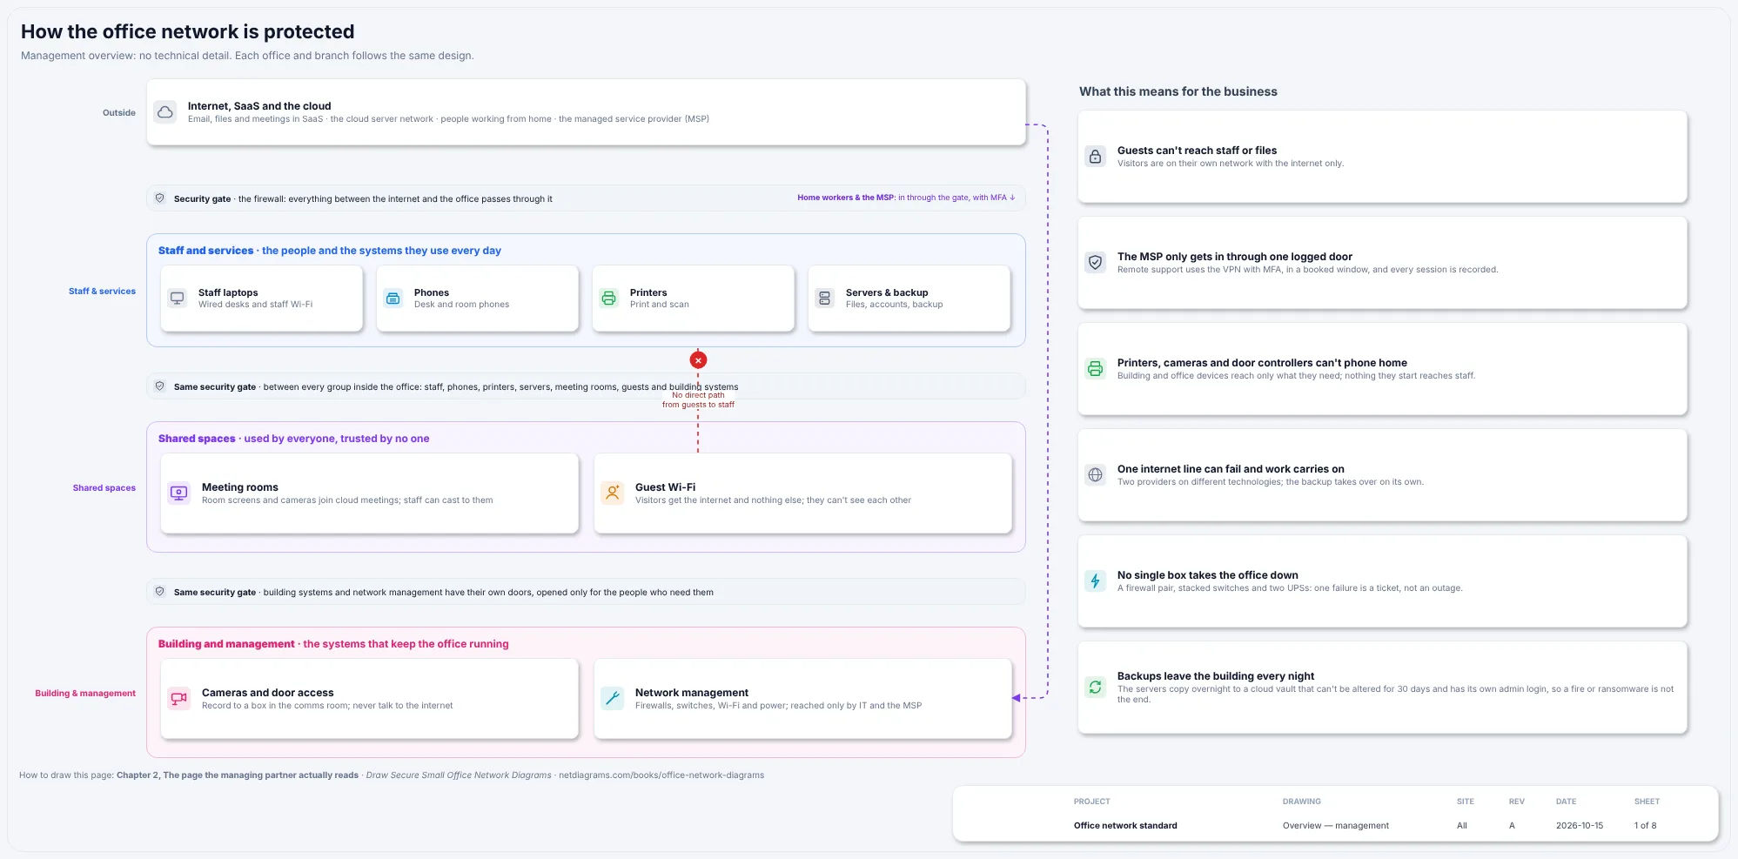Click the wrench icon for Network management
1738x859 pixels.
coord(613,699)
